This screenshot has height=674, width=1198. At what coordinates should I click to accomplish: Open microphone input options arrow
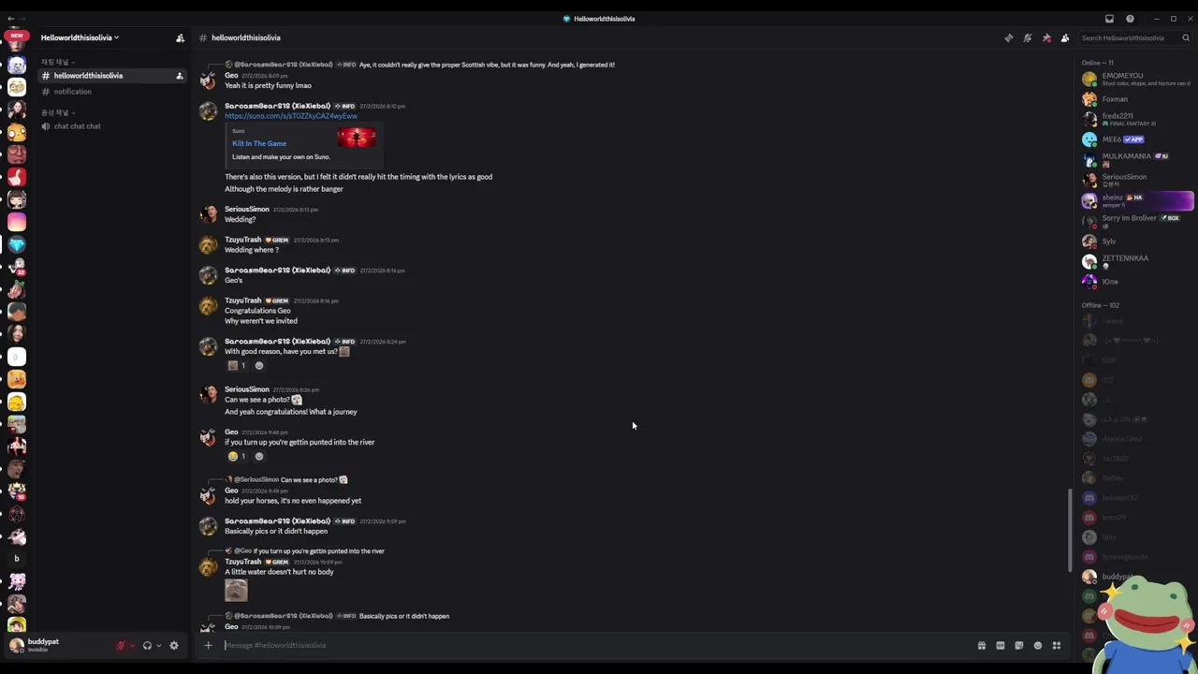click(132, 645)
